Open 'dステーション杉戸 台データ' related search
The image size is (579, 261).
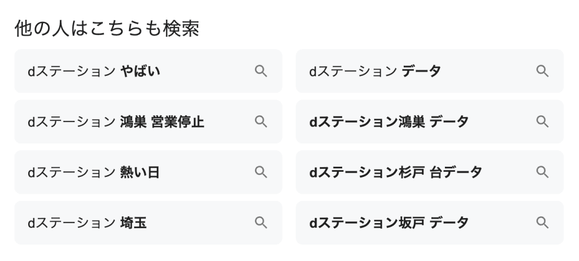point(395,172)
